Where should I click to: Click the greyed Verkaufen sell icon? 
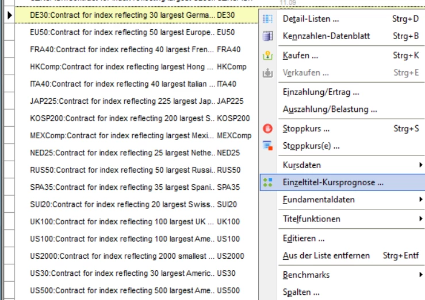click(x=267, y=73)
